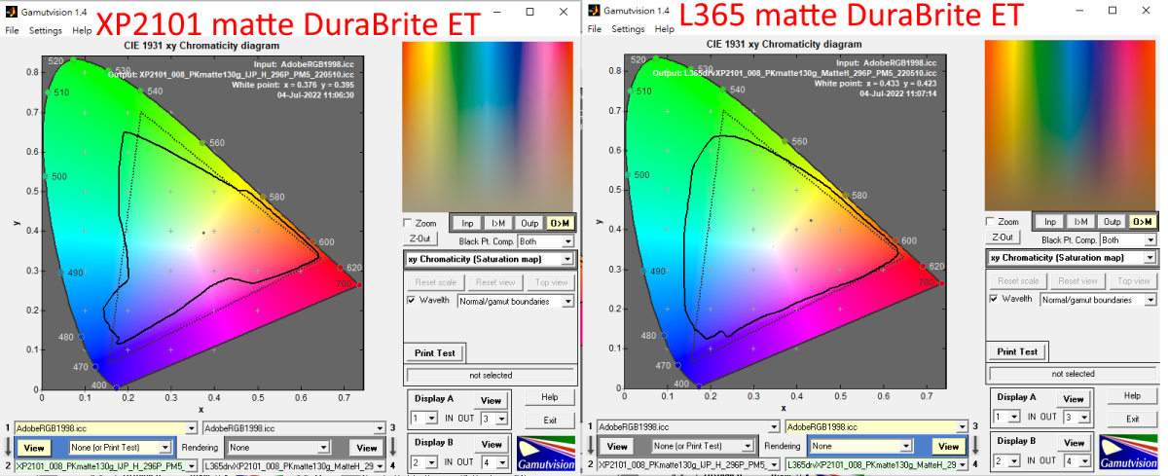Click the Z-Out button in the L365 window
The width and height of the screenshot is (1168, 476).
click(x=1003, y=238)
